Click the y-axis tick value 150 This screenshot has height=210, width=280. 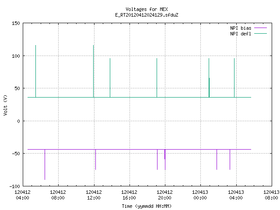click(16, 23)
